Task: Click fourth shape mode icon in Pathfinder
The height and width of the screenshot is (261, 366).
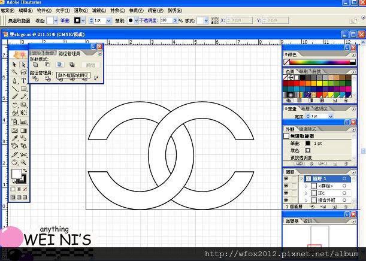Action: [x=72, y=65]
